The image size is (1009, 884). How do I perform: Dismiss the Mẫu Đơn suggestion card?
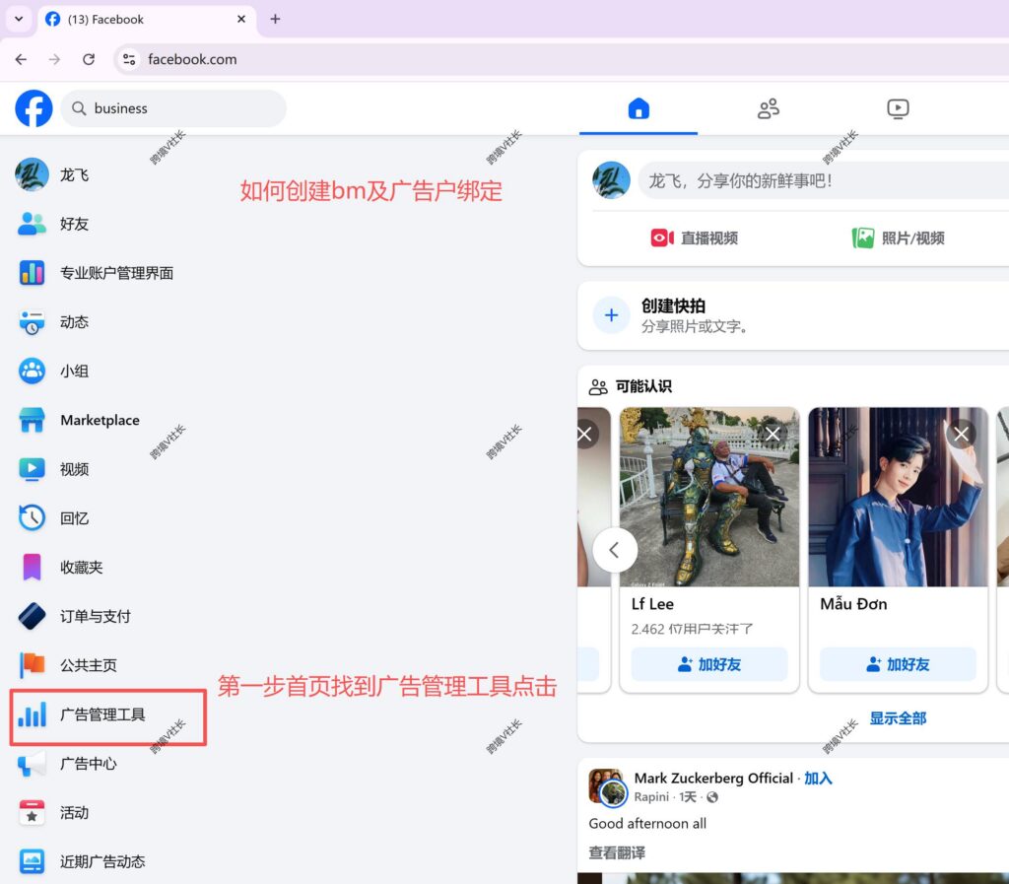[961, 434]
